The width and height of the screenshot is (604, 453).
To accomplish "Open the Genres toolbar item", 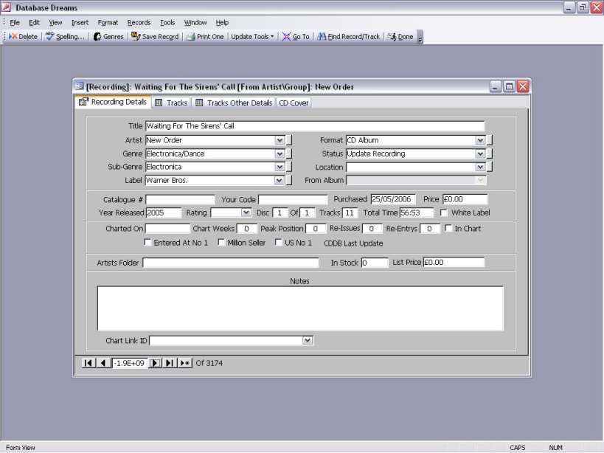I will pos(108,36).
